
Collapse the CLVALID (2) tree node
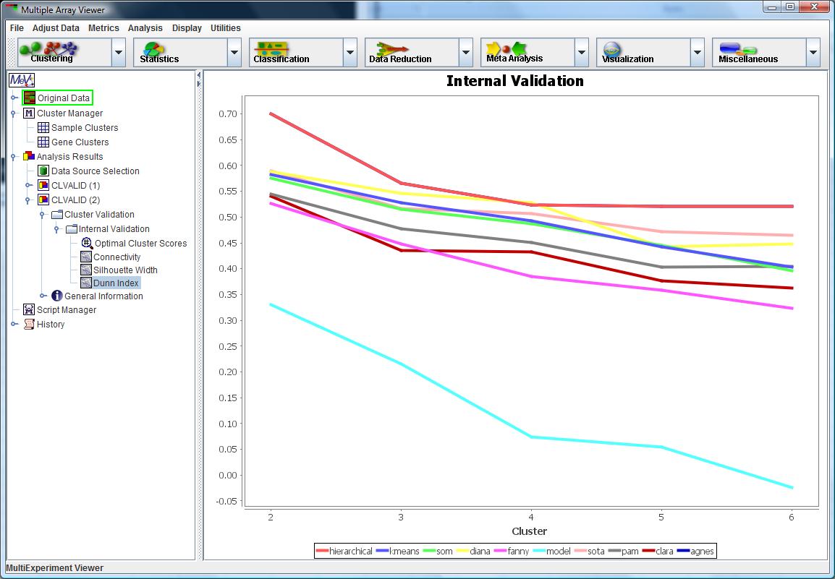[x=29, y=200]
